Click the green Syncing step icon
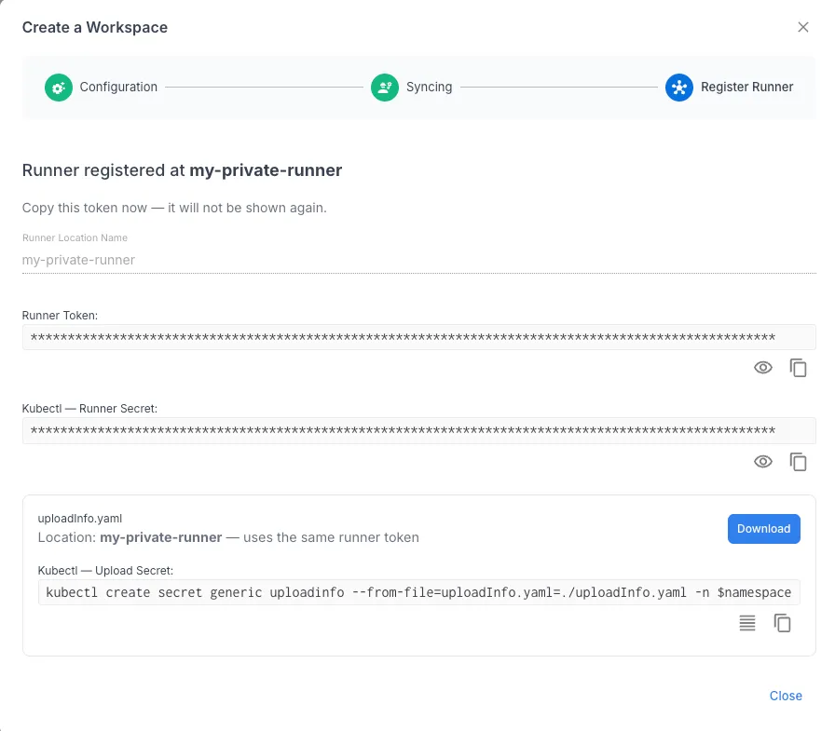The image size is (835, 731). pyautogui.click(x=385, y=87)
